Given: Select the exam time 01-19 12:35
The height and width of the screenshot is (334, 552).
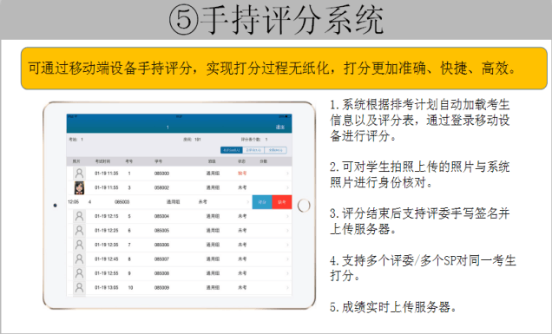Looking at the screenshot, I should pyautogui.click(x=106, y=245).
